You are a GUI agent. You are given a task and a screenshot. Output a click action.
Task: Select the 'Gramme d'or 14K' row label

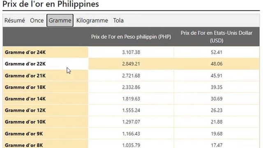tap(25, 99)
